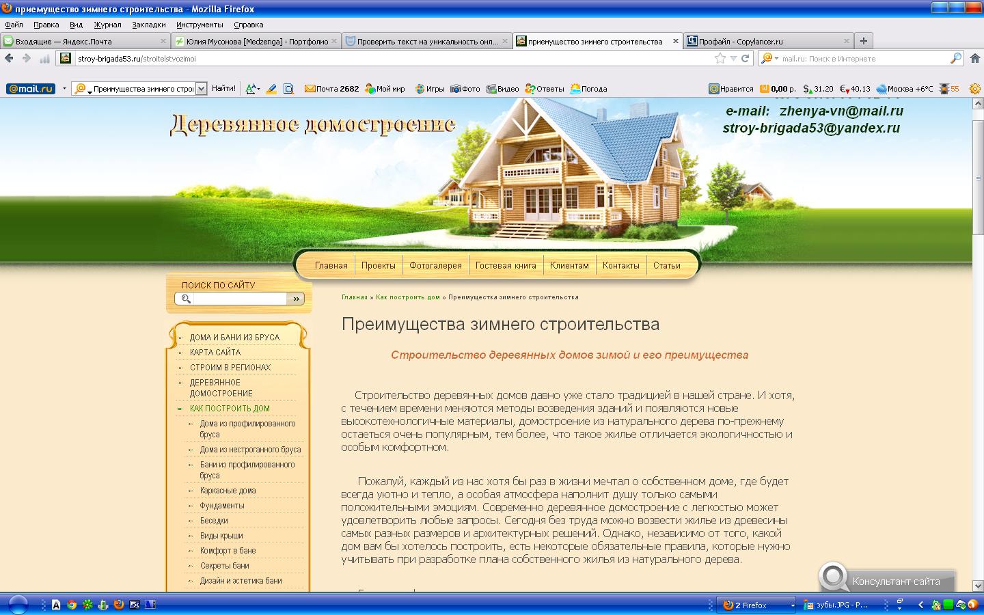984x615 pixels.
Task: Click the page zoom icon in the Mail.ru toolbar
Action: [289, 89]
